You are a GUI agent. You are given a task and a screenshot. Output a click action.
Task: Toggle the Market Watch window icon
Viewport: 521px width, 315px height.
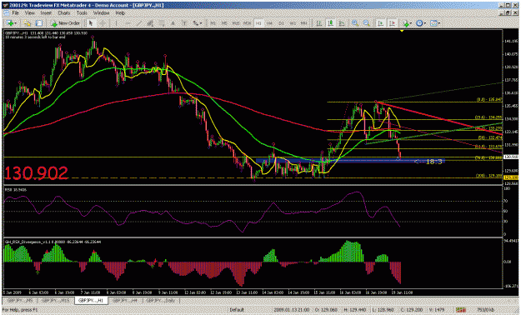click(39, 23)
